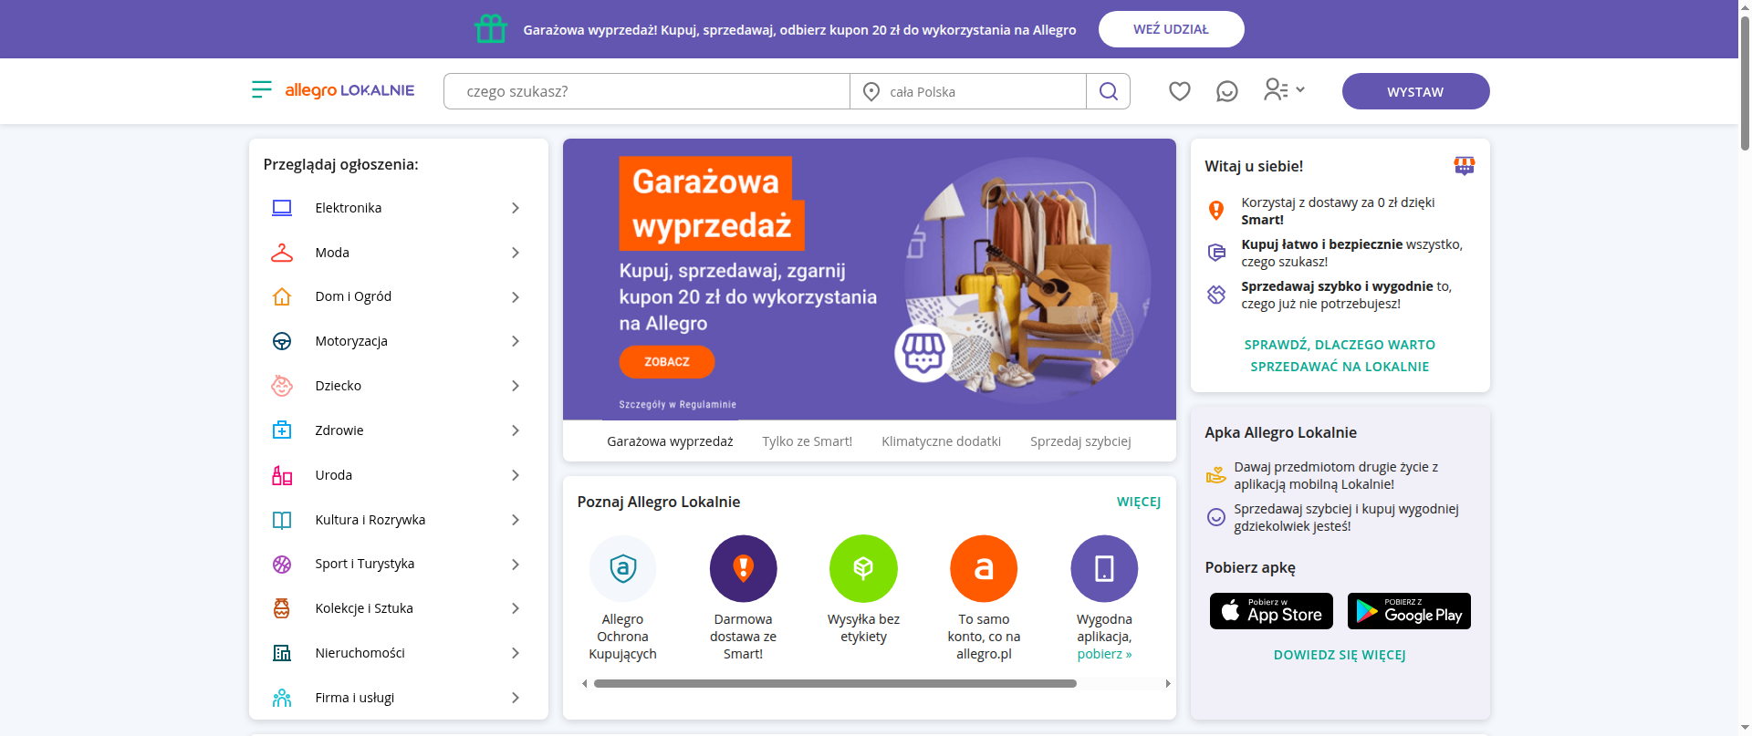
Task: Open messages chat bubble icon
Action: click(x=1227, y=91)
